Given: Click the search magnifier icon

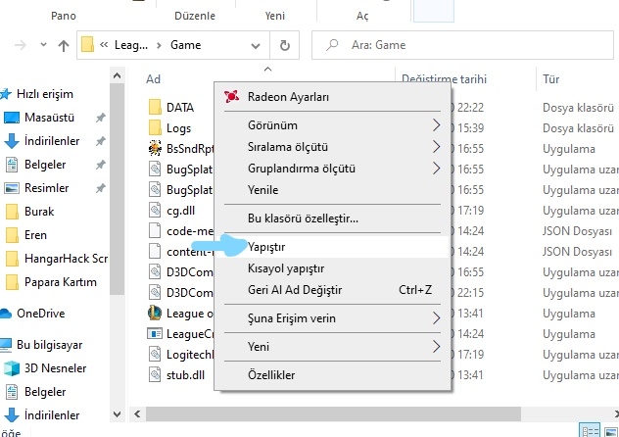Looking at the screenshot, I should [332, 45].
